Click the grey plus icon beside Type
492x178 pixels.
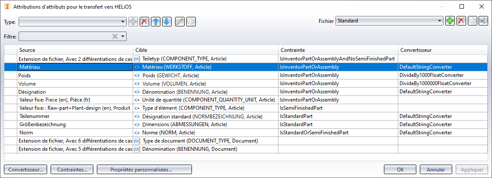coord(133,22)
